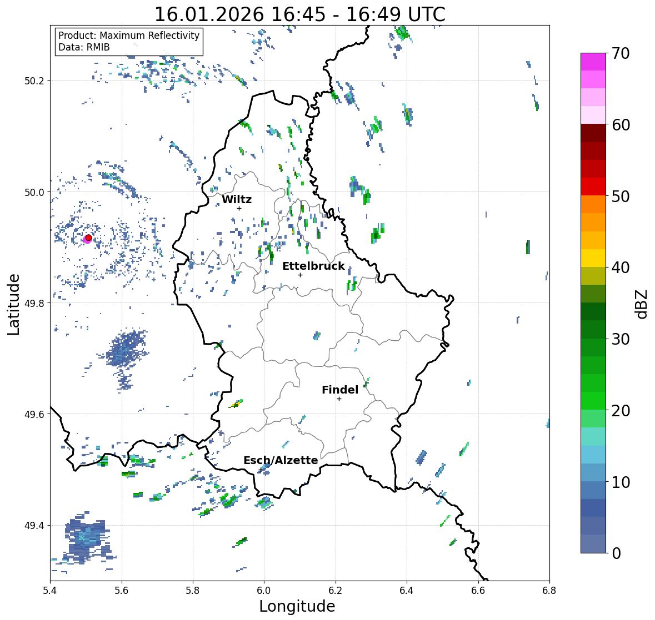
Task: Click the 6.2 longitude tick label
Action: 336,591
